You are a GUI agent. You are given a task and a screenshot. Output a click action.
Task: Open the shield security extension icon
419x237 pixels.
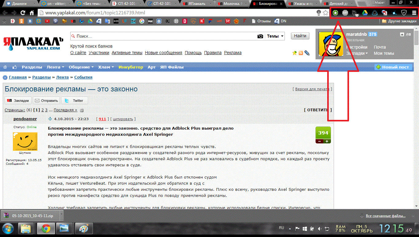pyautogui.click(x=404, y=13)
